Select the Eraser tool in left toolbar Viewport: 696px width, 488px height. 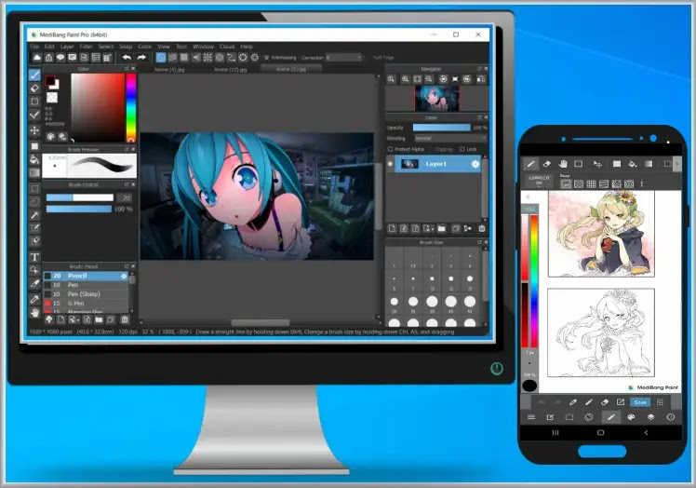coord(34,88)
